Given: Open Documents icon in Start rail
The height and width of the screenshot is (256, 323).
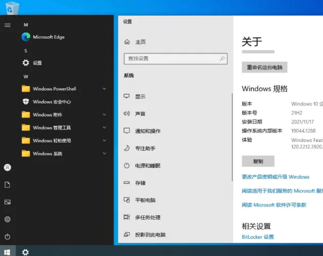Looking at the screenshot, I should [8, 185].
